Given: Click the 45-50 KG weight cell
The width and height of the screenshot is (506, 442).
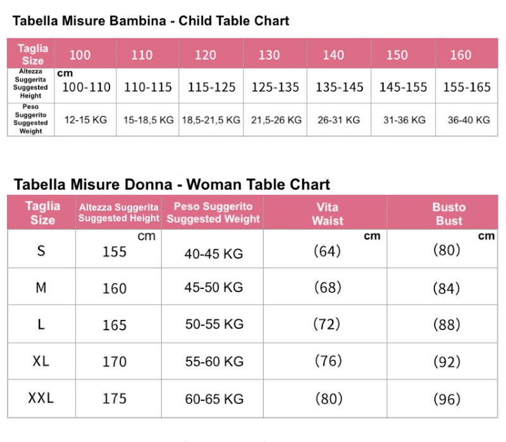Looking at the screenshot, I should click(x=214, y=287).
